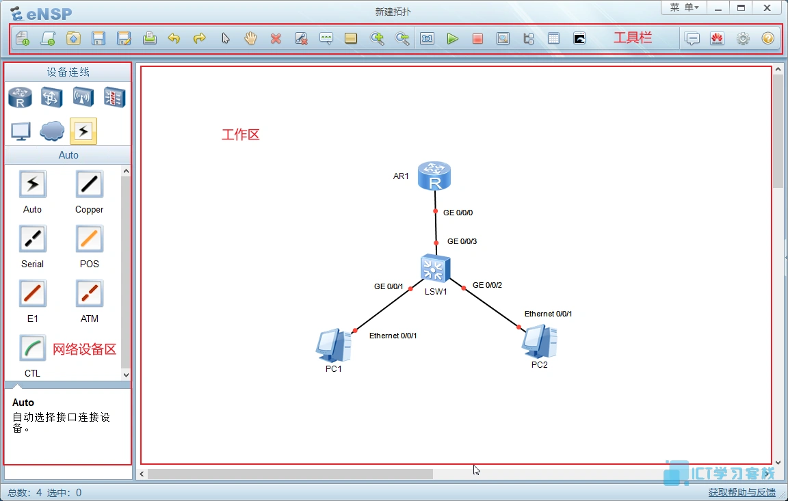Open the 菜单 dropdown menu
Image resolution: width=788 pixels, height=501 pixels.
click(684, 8)
